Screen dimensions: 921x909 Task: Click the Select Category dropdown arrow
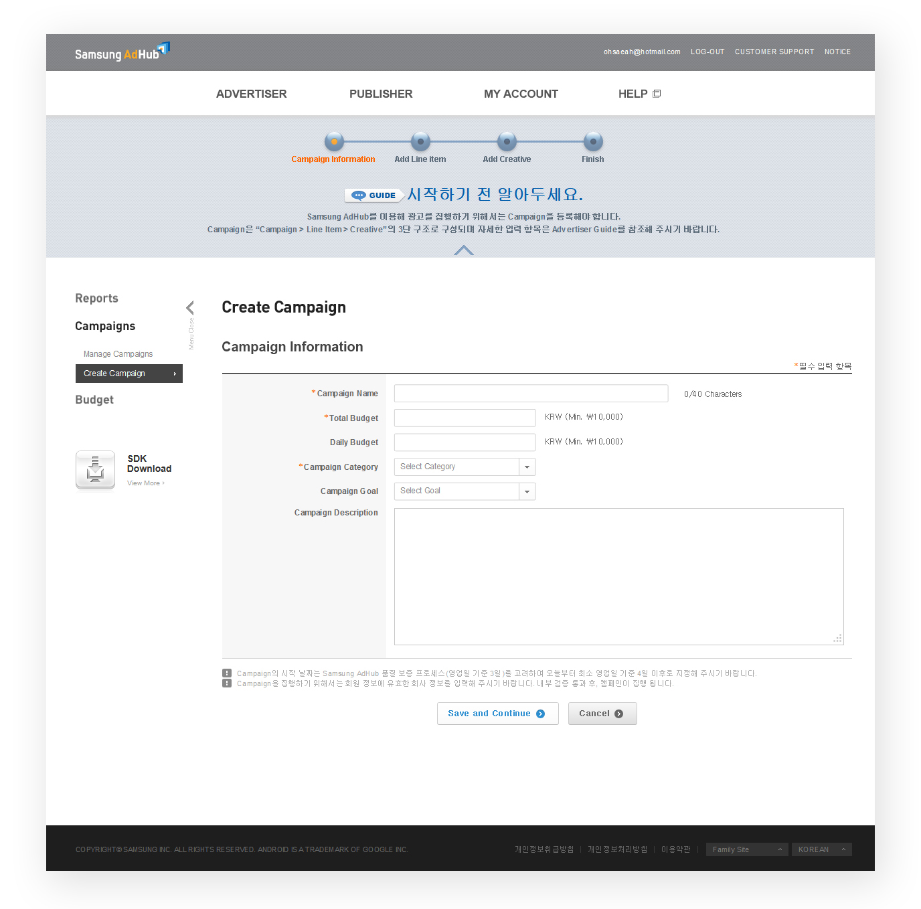527,467
